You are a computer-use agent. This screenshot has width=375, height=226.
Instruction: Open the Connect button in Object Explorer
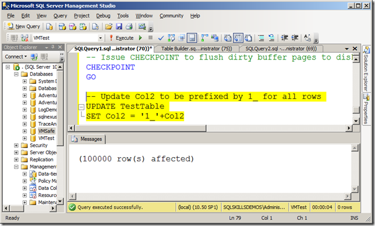(x=16, y=57)
